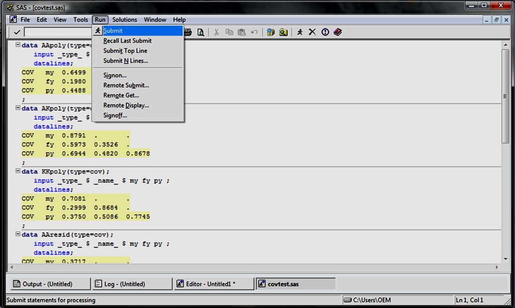Click the 'data KKpoly(type=cov);' line
This screenshot has height=308, width=515.
point(65,171)
